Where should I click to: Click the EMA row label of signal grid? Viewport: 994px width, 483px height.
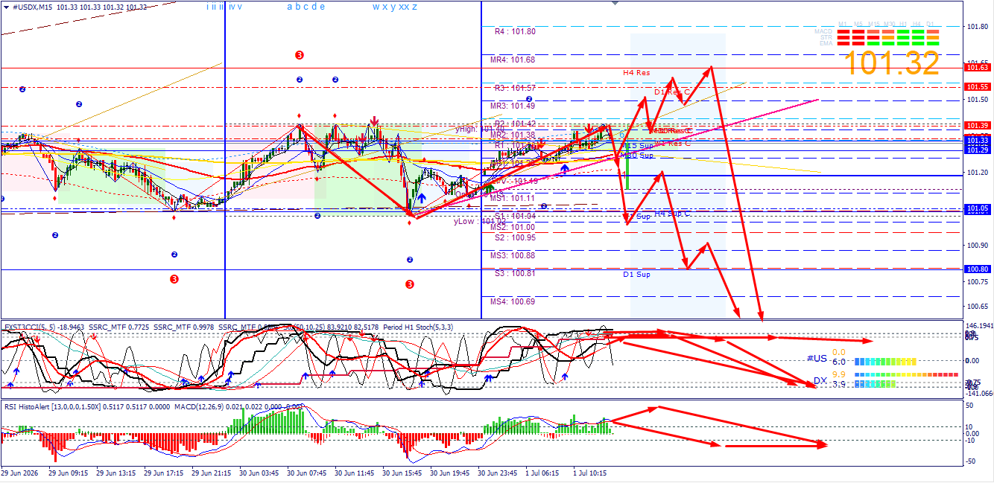click(x=826, y=43)
